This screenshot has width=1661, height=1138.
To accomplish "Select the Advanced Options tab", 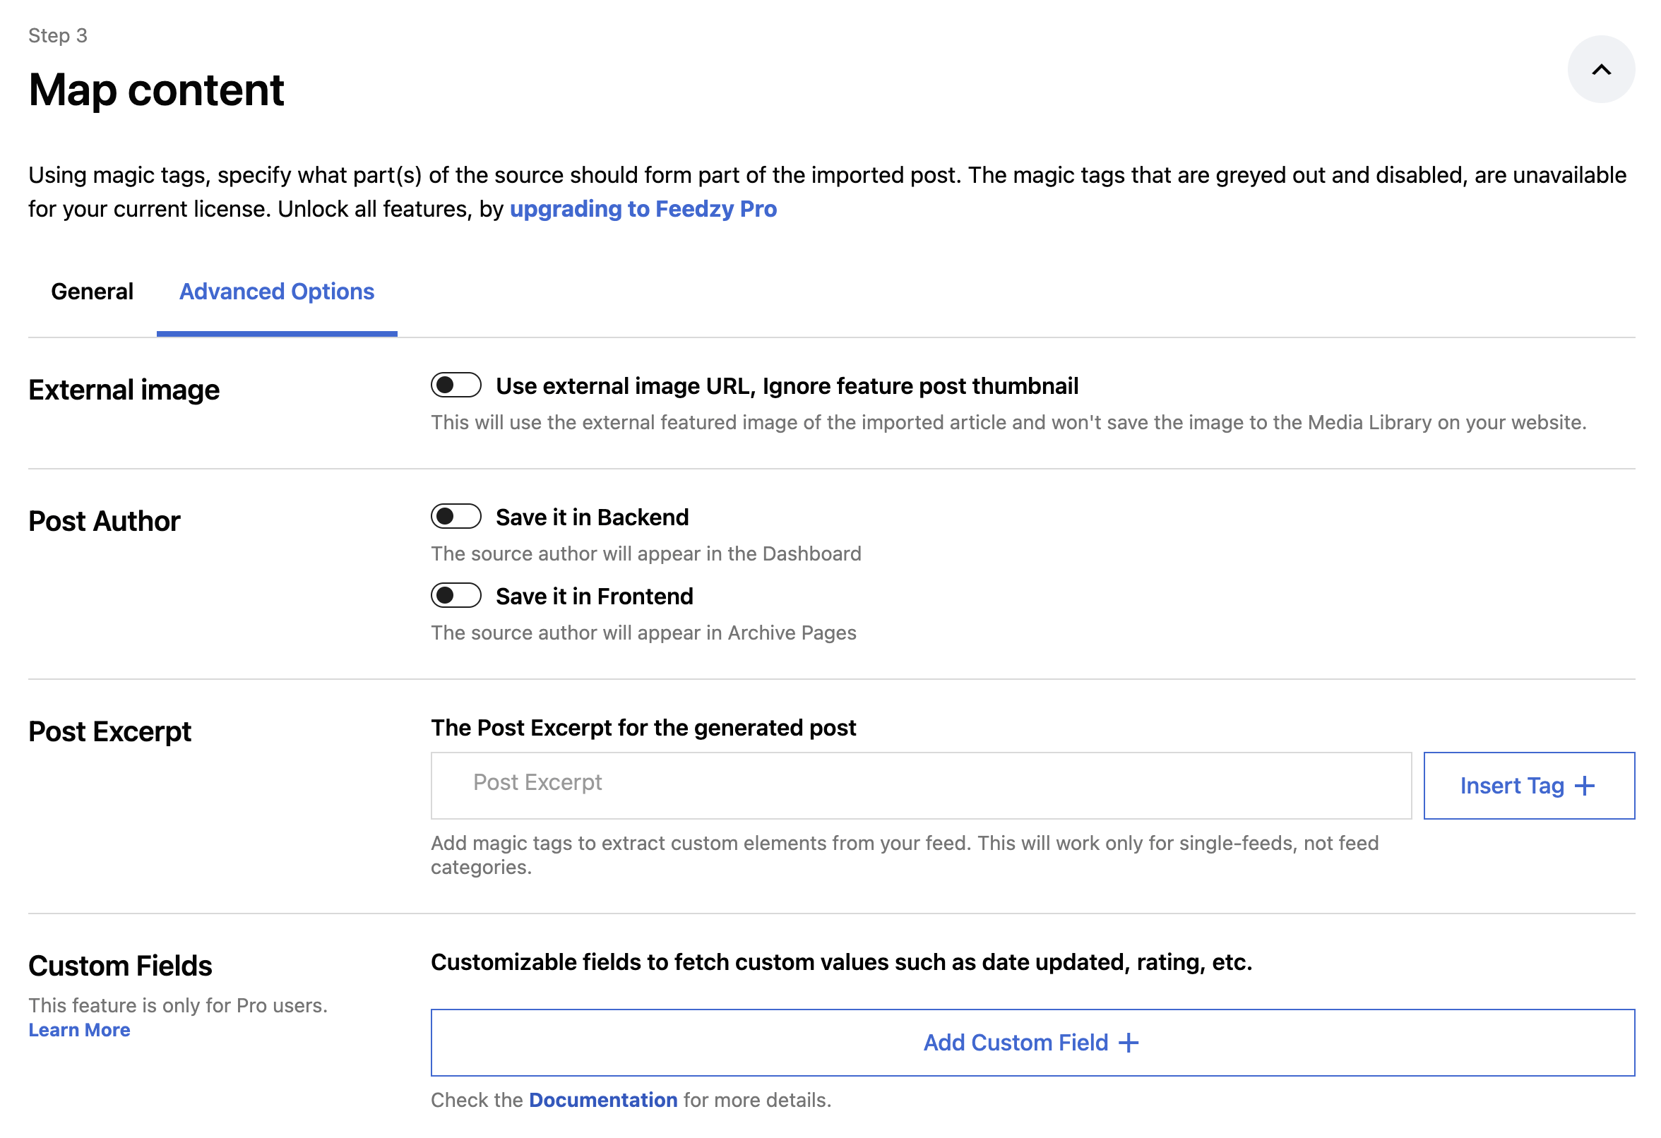I will (277, 292).
